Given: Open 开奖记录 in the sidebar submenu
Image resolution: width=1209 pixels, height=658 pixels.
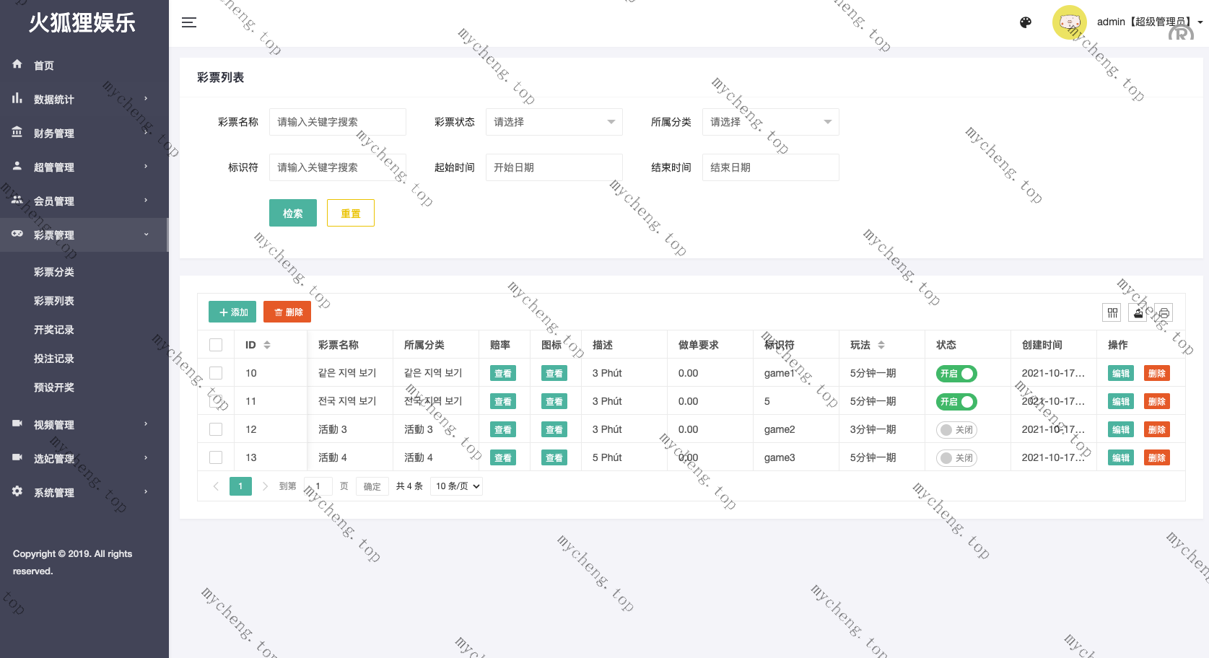Looking at the screenshot, I should click(54, 330).
